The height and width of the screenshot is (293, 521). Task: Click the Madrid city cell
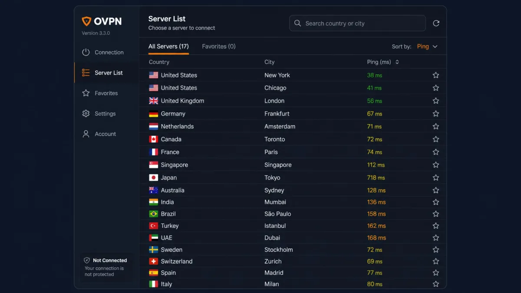274,273
